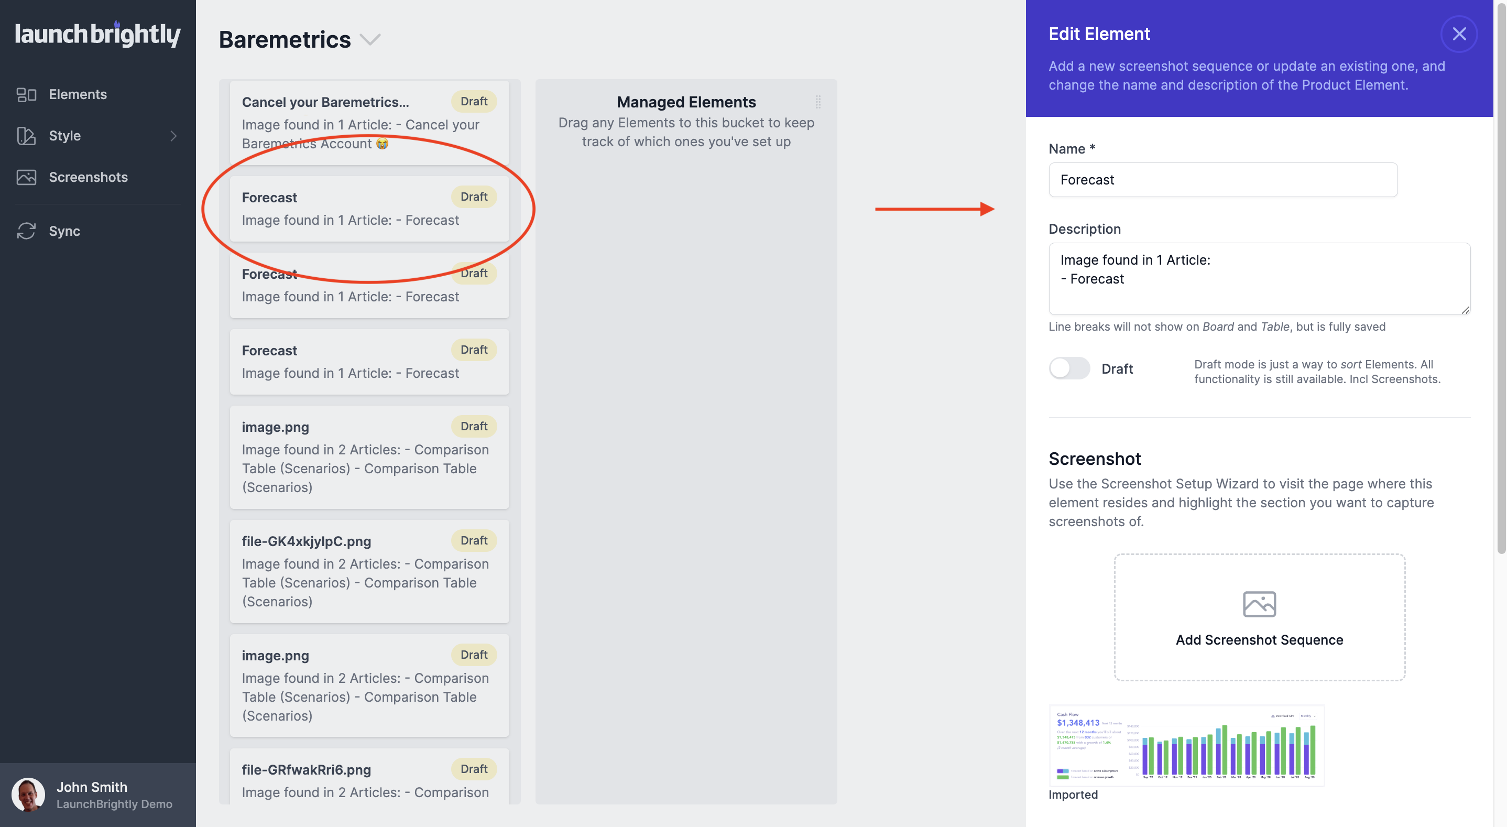The height and width of the screenshot is (827, 1507).
Task: Toggle Draft mode in the Edit Element panel
Action: pos(1069,368)
